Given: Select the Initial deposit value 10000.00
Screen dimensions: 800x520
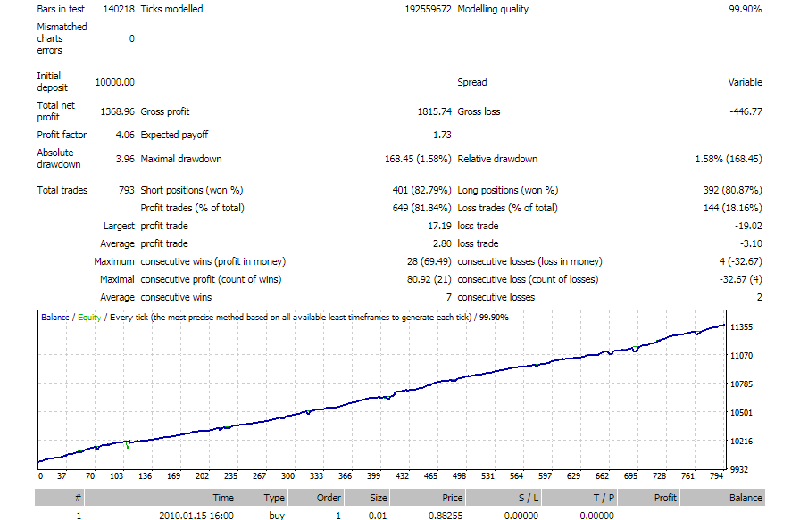Looking at the screenshot, I should (x=115, y=82).
